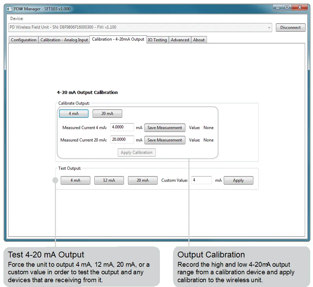Force 20 mA in Test Output

point(143,180)
